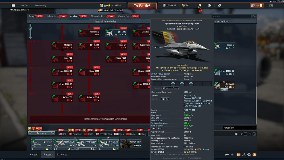Open the Shop
Viewport: 284px width, 160px height.
(x=256, y=5)
